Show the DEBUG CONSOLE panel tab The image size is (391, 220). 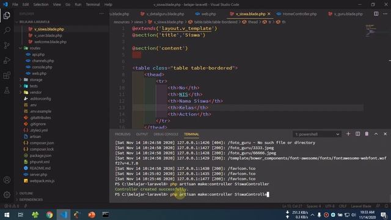pyautogui.click(x=166, y=134)
